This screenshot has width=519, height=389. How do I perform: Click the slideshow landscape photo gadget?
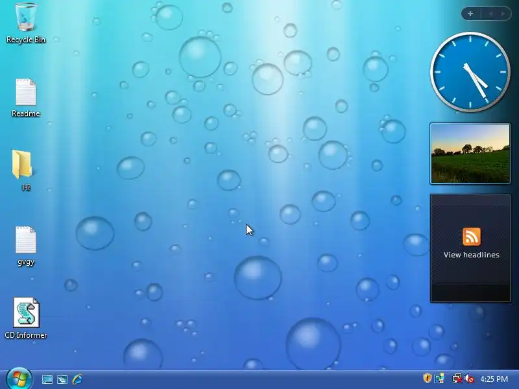470,154
